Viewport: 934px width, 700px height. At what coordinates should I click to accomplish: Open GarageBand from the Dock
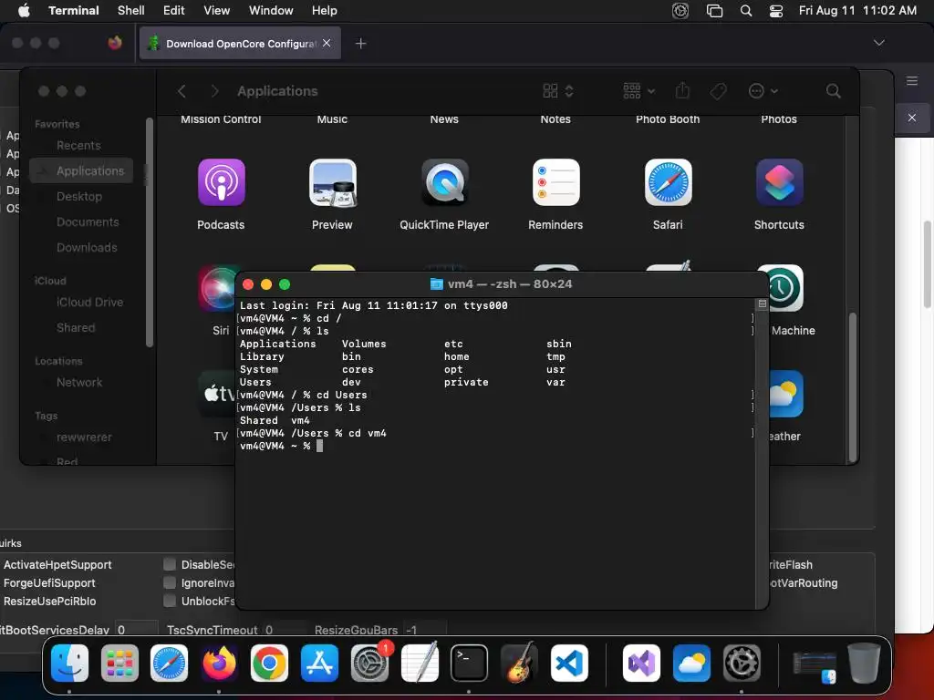519,663
